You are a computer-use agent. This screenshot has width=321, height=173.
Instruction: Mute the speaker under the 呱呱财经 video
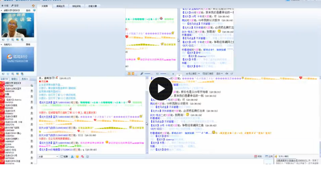(3, 74)
